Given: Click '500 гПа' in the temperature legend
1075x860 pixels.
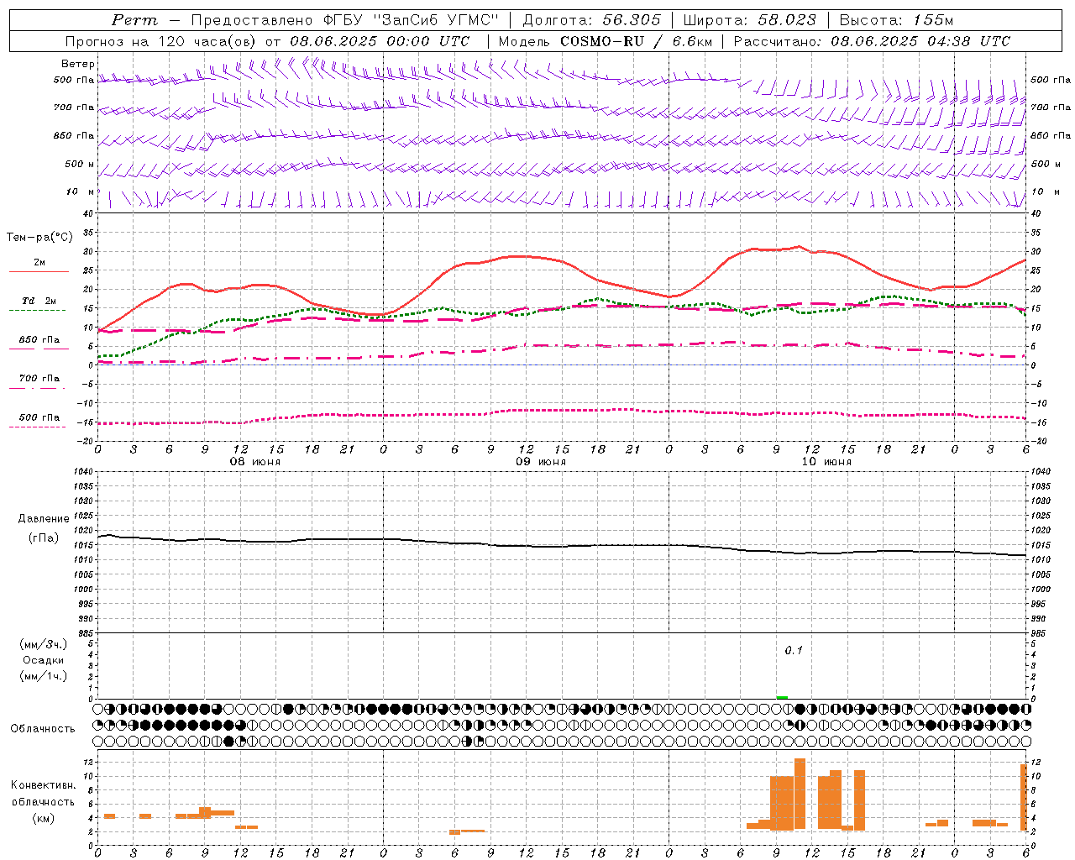Looking at the screenshot, I should point(39,417).
